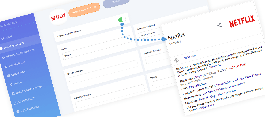Click the globe icon beside netflix.com
The height and width of the screenshot is (117, 265).
pos(177,60)
